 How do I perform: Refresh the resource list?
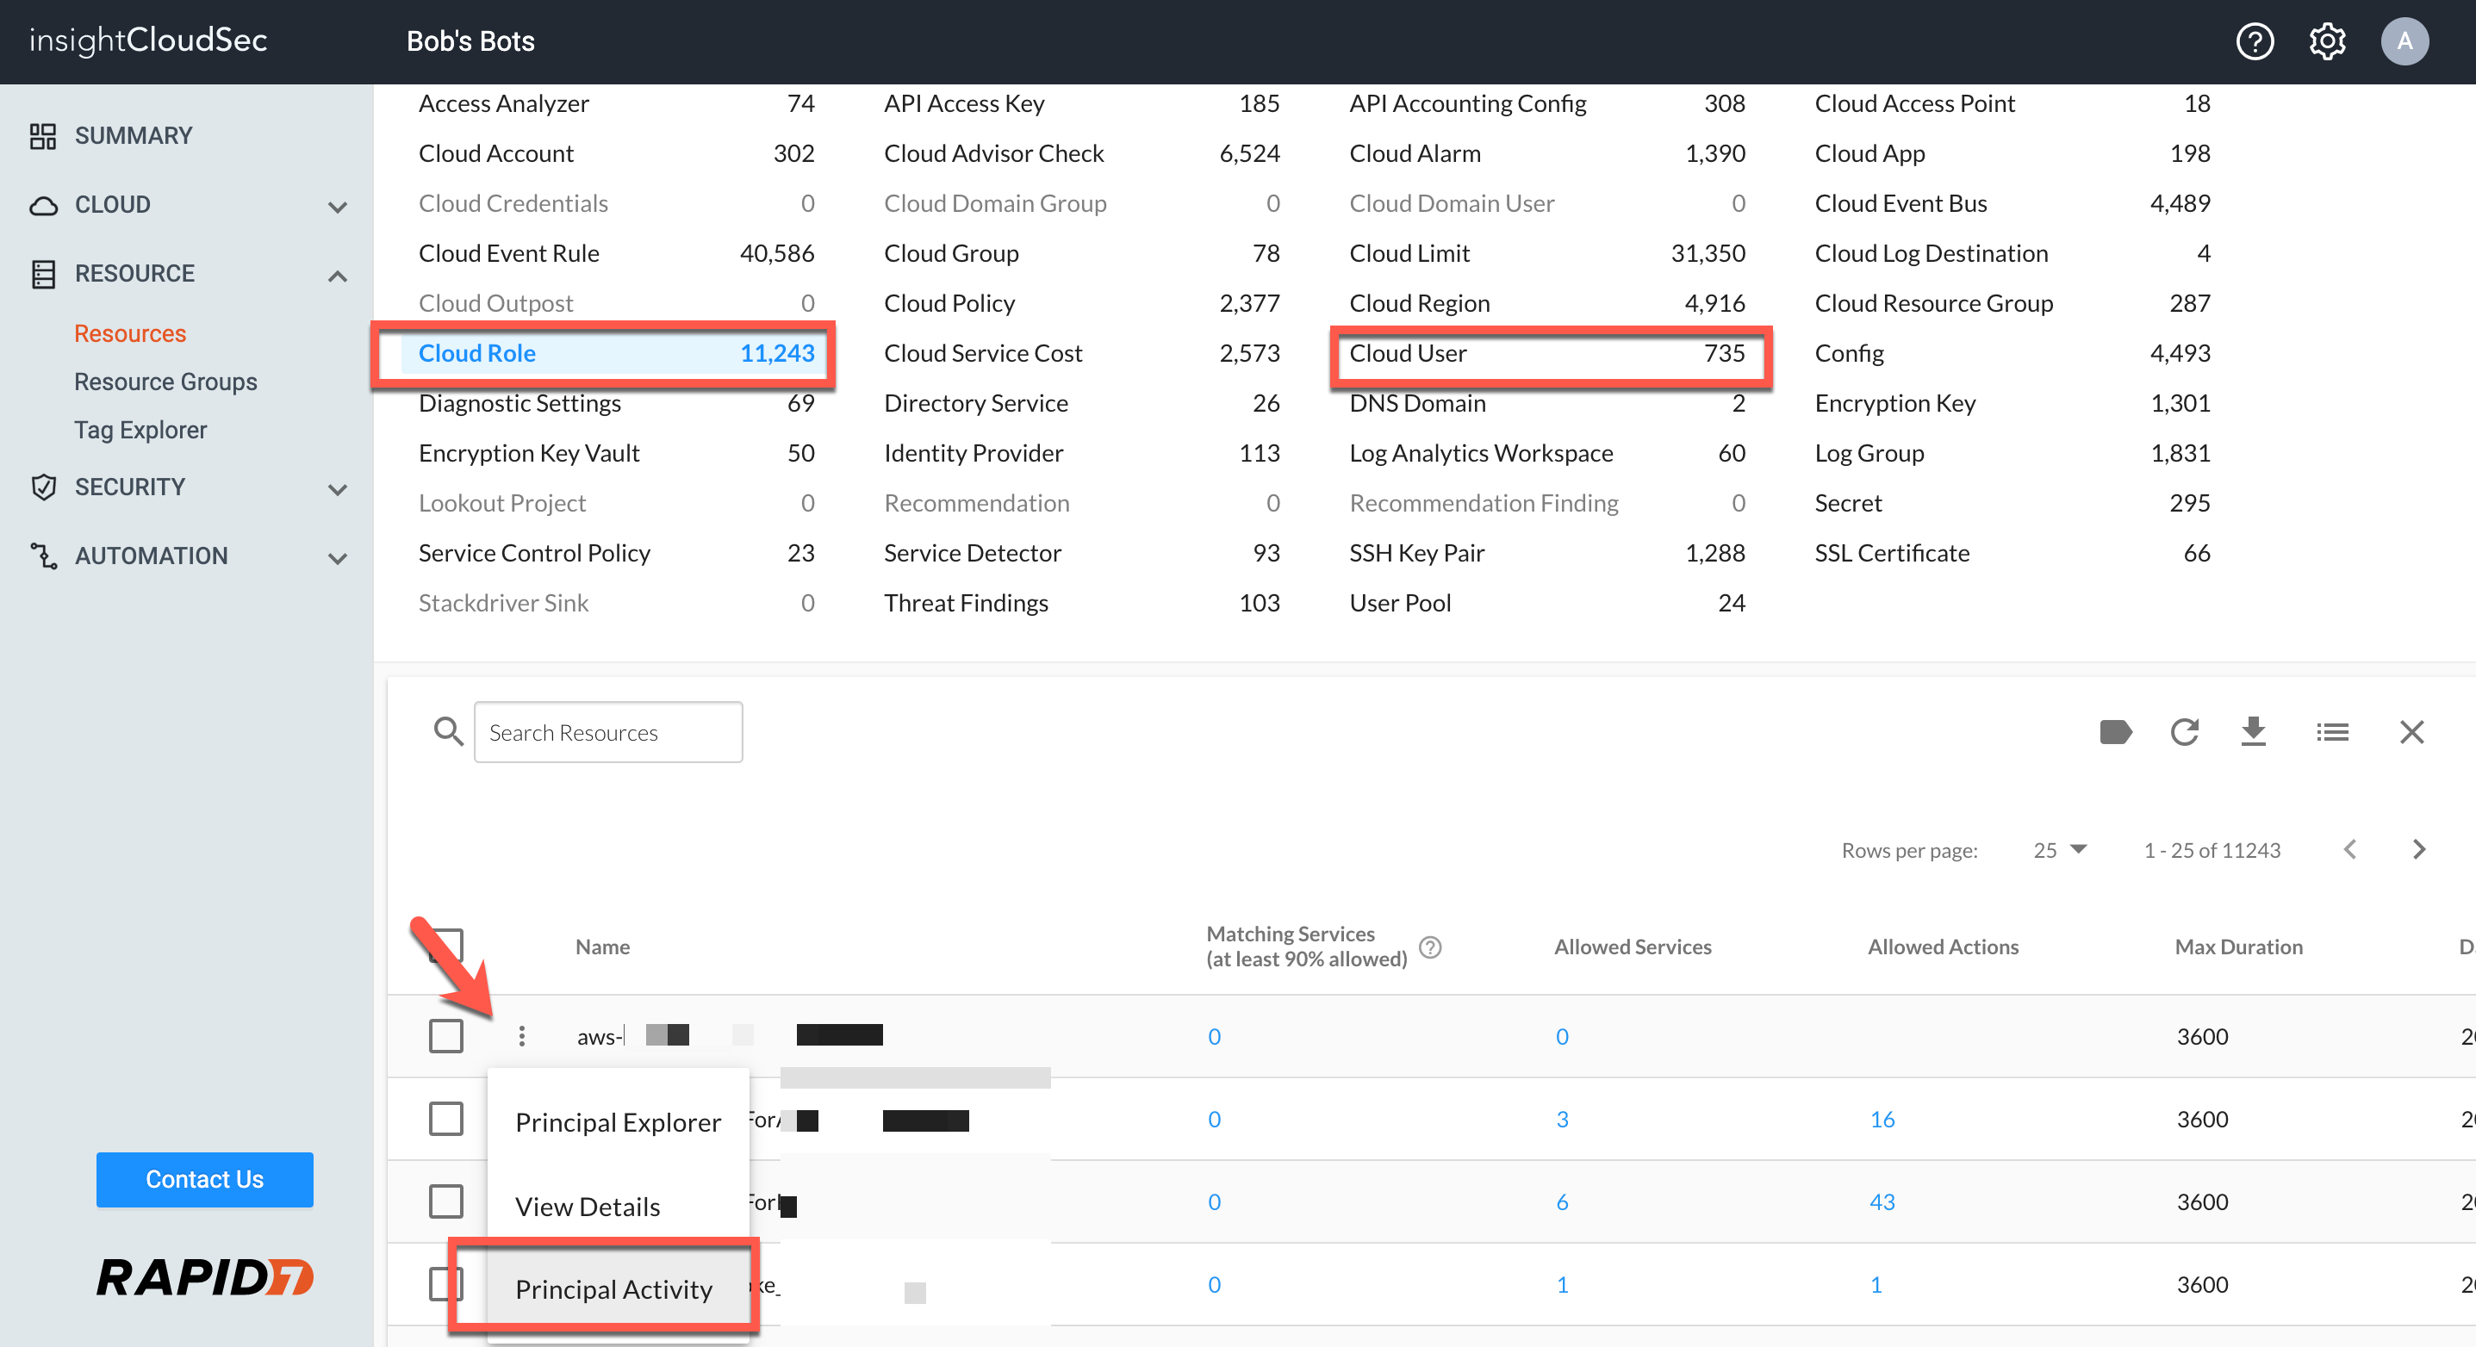tap(2185, 732)
